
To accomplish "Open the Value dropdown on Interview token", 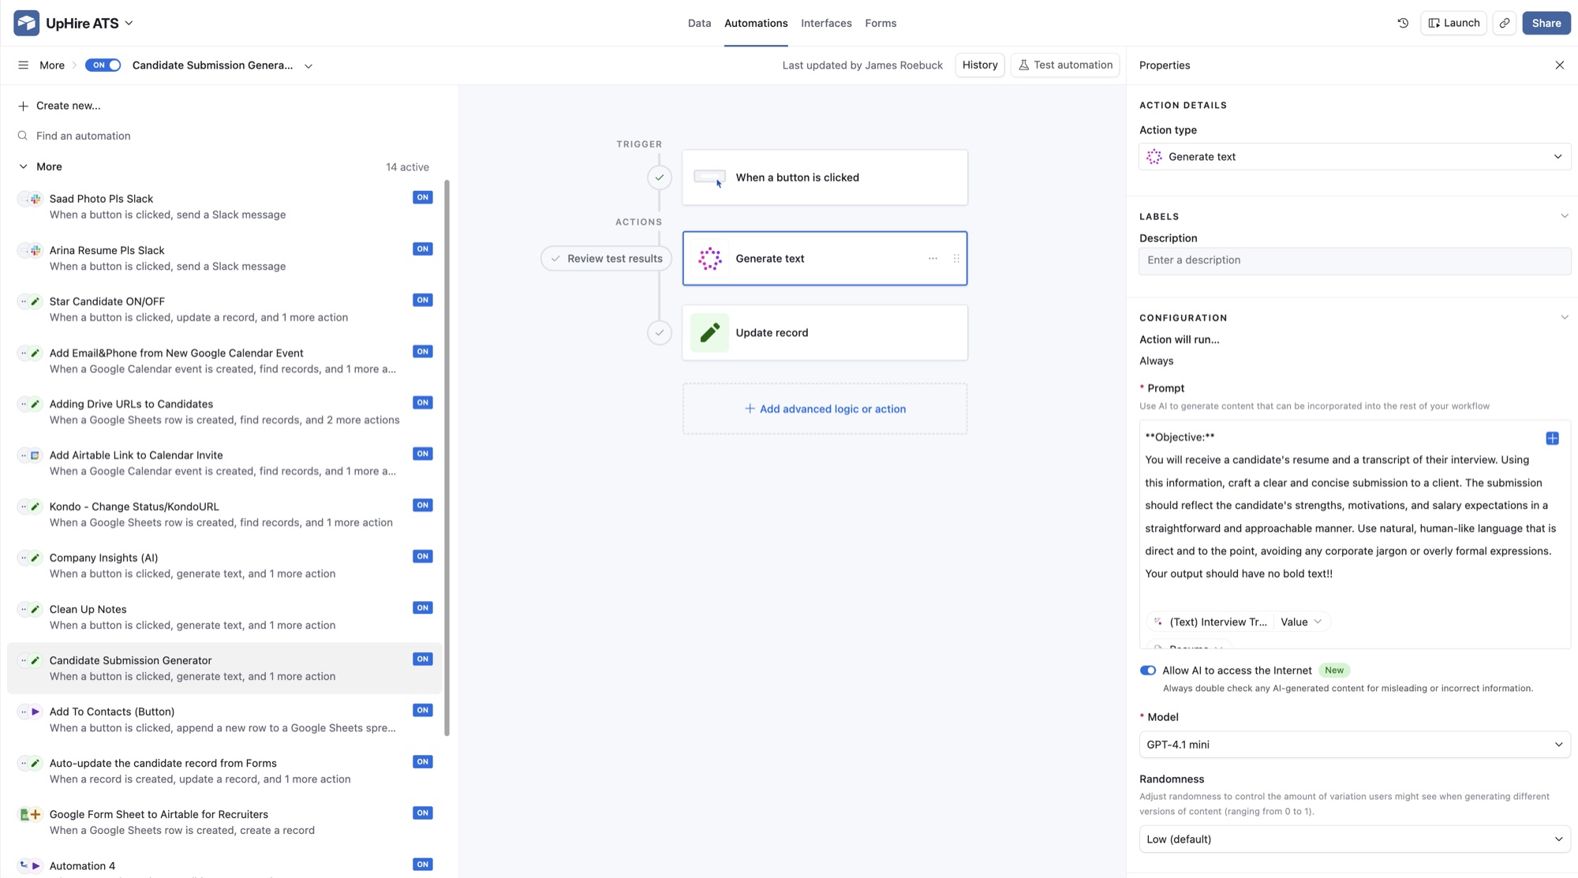I will (1301, 622).
